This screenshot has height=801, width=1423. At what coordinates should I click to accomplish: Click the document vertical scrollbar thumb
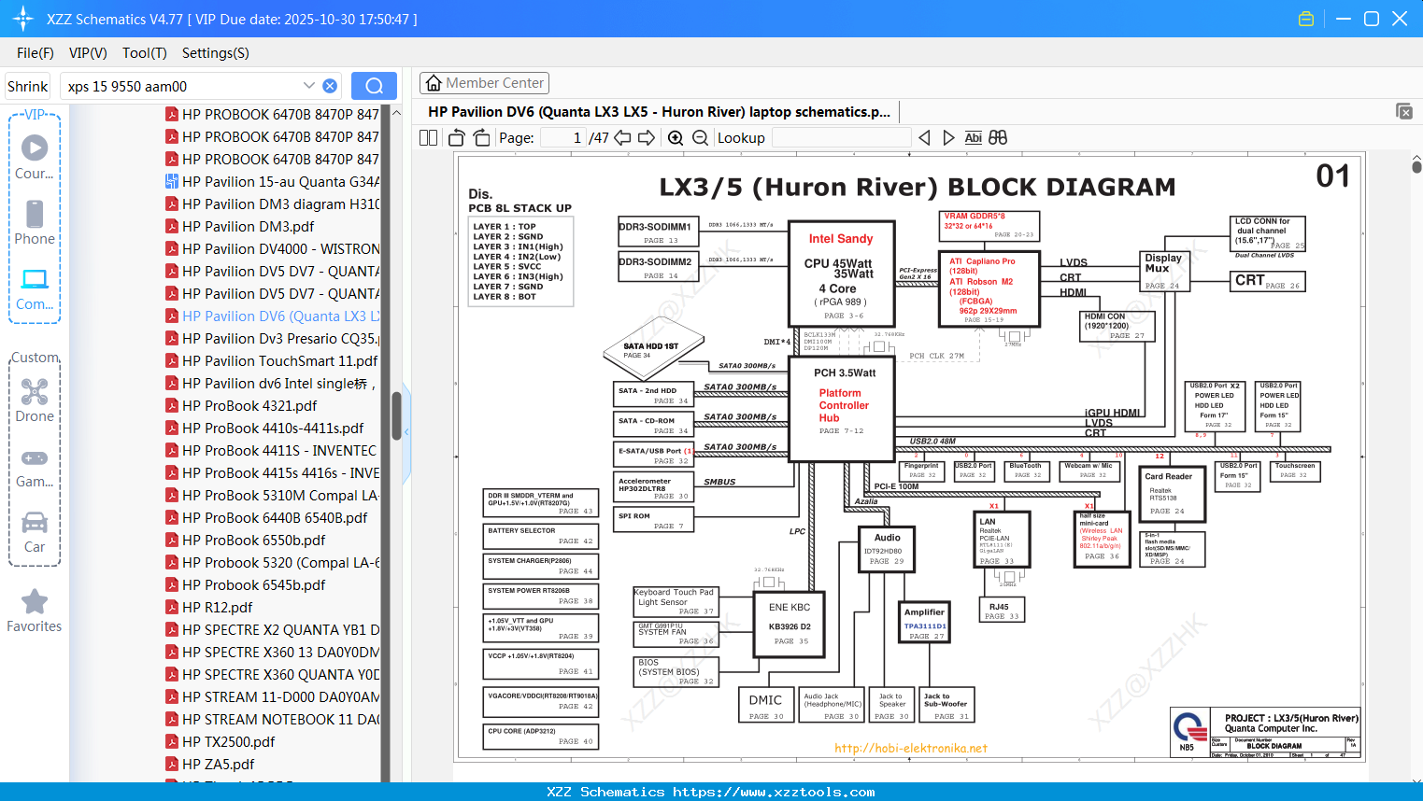click(1416, 166)
